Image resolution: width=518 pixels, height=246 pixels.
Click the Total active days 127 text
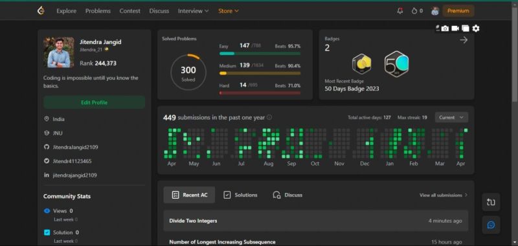369,118
